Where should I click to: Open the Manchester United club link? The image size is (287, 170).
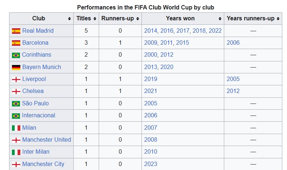click(x=46, y=139)
